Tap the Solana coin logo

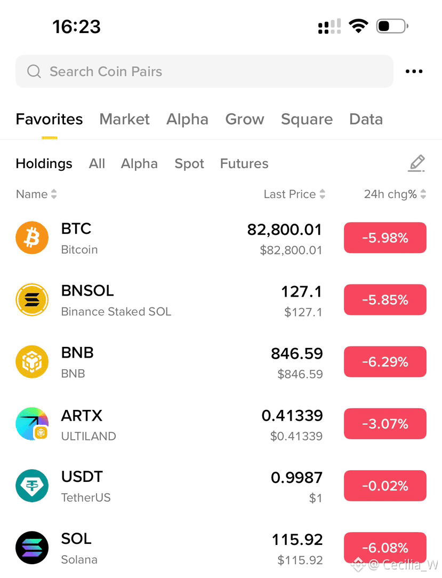click(32, 548)
